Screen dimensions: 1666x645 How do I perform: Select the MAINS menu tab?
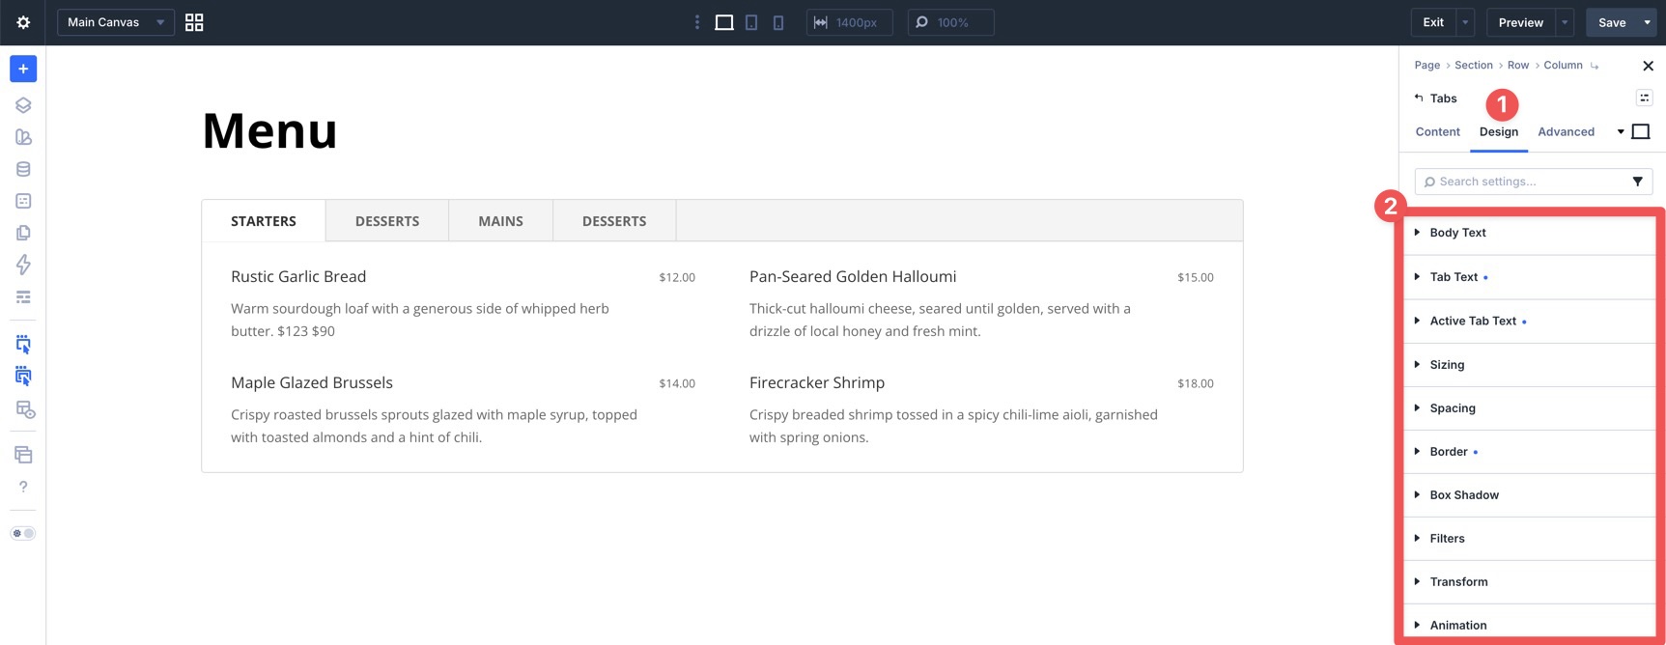(500, 221)
